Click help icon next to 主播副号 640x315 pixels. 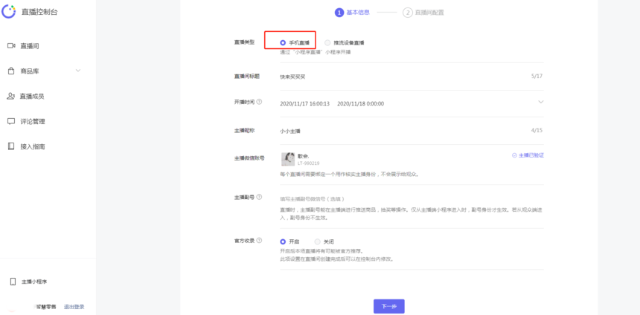point(258,198)
